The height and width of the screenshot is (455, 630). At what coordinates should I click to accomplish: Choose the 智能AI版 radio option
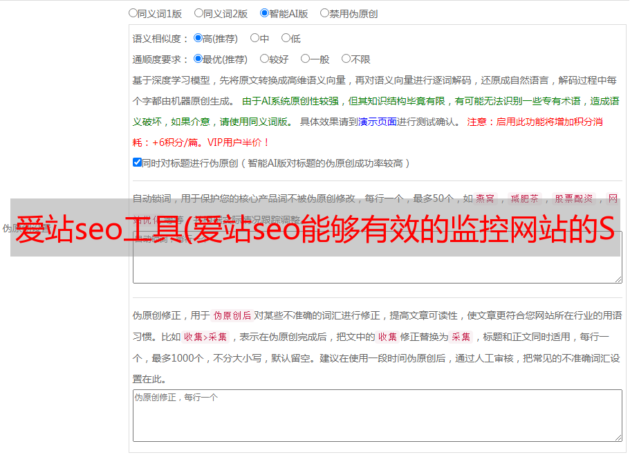click(264, 13)
